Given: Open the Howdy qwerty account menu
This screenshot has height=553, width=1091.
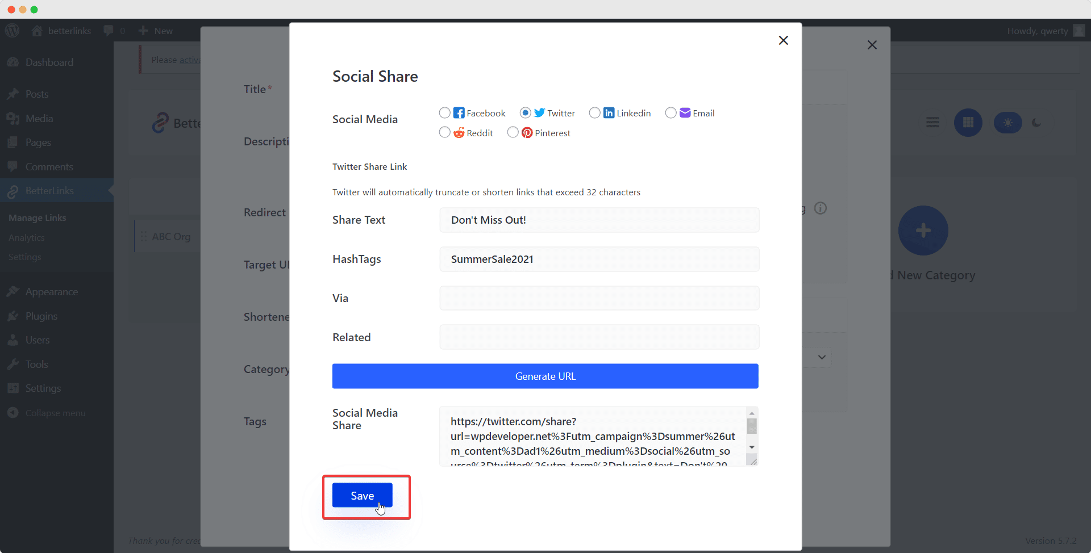Looking at the screenshot, I should 1038,30.
